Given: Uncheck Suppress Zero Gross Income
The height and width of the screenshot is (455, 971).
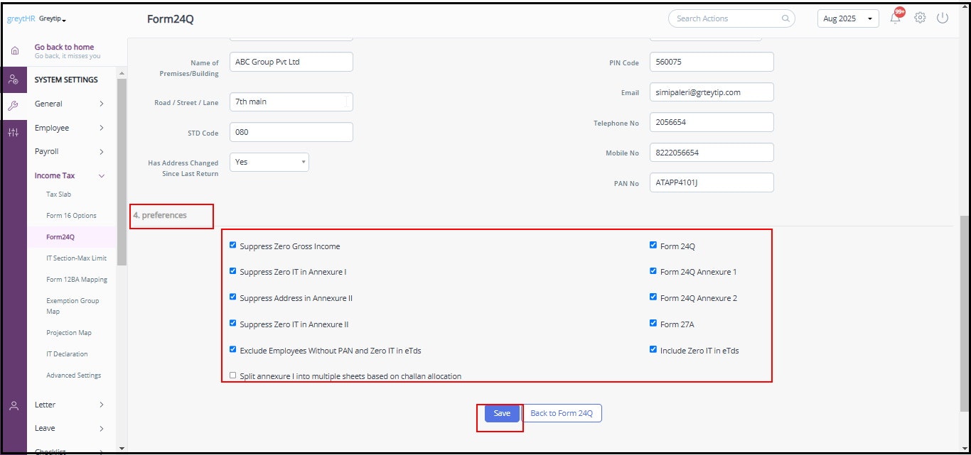Looking at the screenshot, I should (x=232, y=244).
